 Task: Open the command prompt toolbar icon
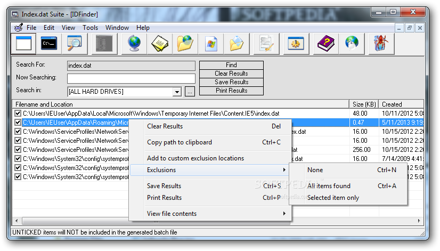49,44
